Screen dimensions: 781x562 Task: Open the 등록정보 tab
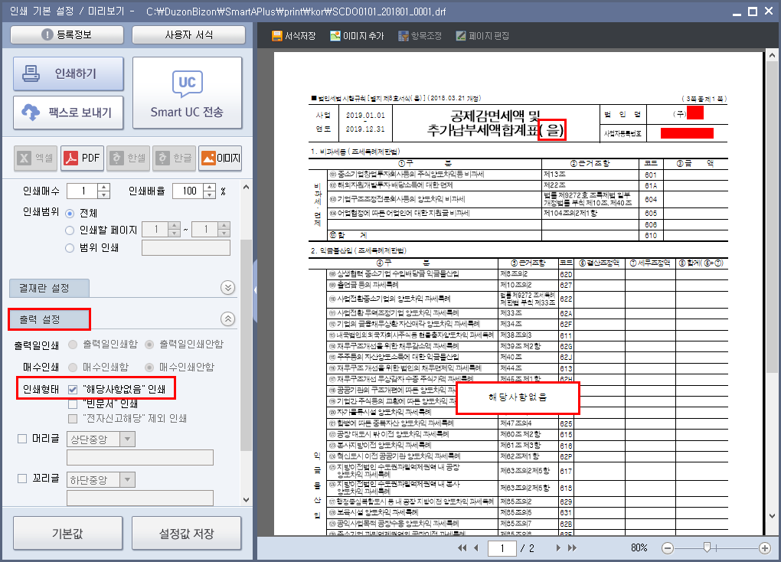tap(67, 35)
